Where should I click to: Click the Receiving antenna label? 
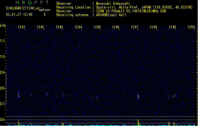coord(72,15)
